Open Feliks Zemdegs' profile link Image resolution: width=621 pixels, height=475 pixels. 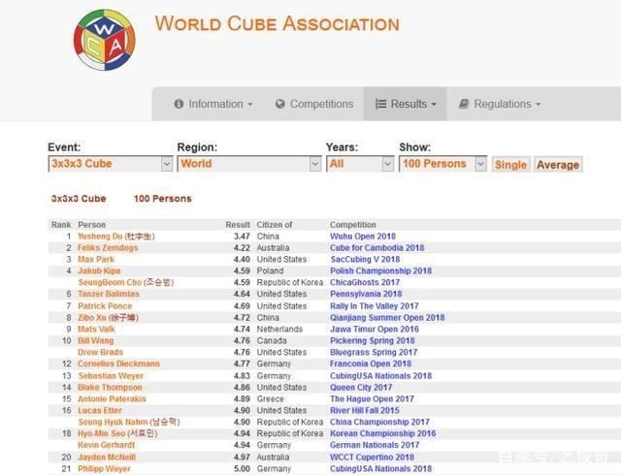108,248
